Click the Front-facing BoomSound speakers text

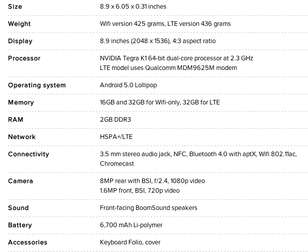[148, 208]
